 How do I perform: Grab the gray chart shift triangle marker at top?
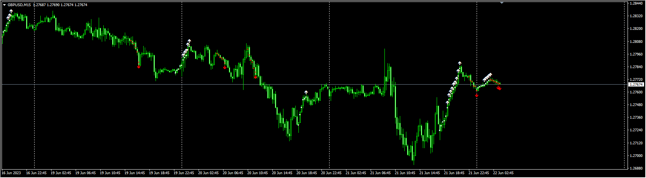501,3
